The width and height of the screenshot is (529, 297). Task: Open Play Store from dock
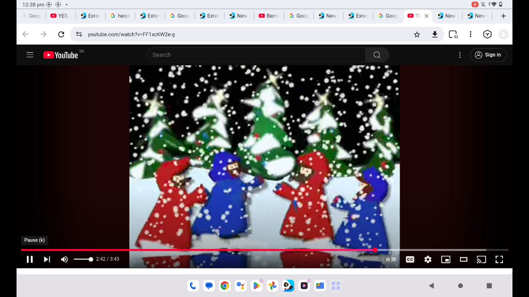[x=257, y=285]
